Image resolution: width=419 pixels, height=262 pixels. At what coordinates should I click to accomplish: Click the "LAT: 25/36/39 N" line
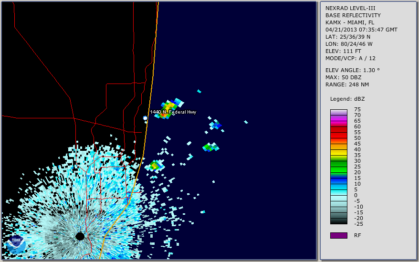pyautogui.click(x=348, y=37)
